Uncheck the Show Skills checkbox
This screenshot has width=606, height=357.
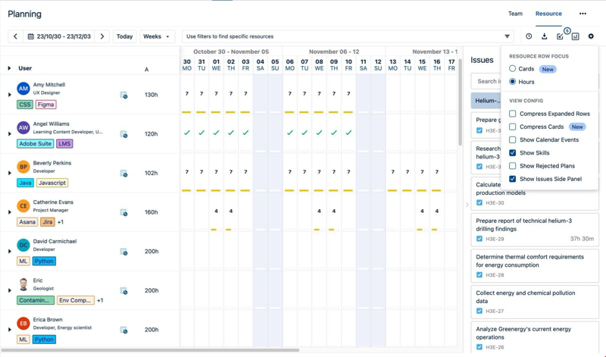point(513,153)
